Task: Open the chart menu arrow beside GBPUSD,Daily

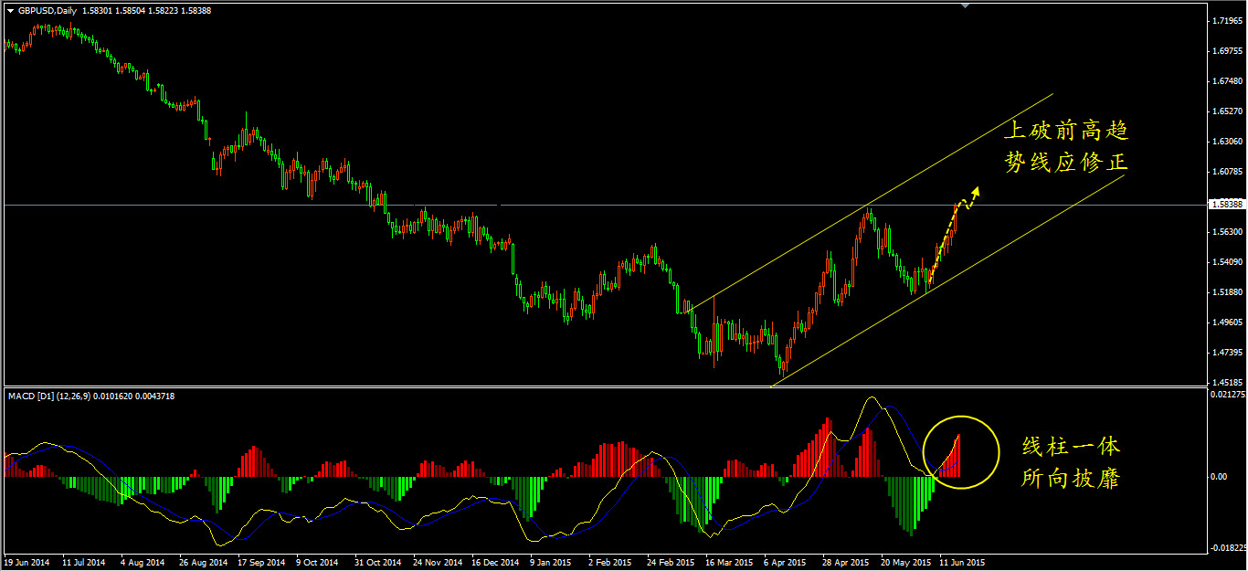Action: coord(11,11)
